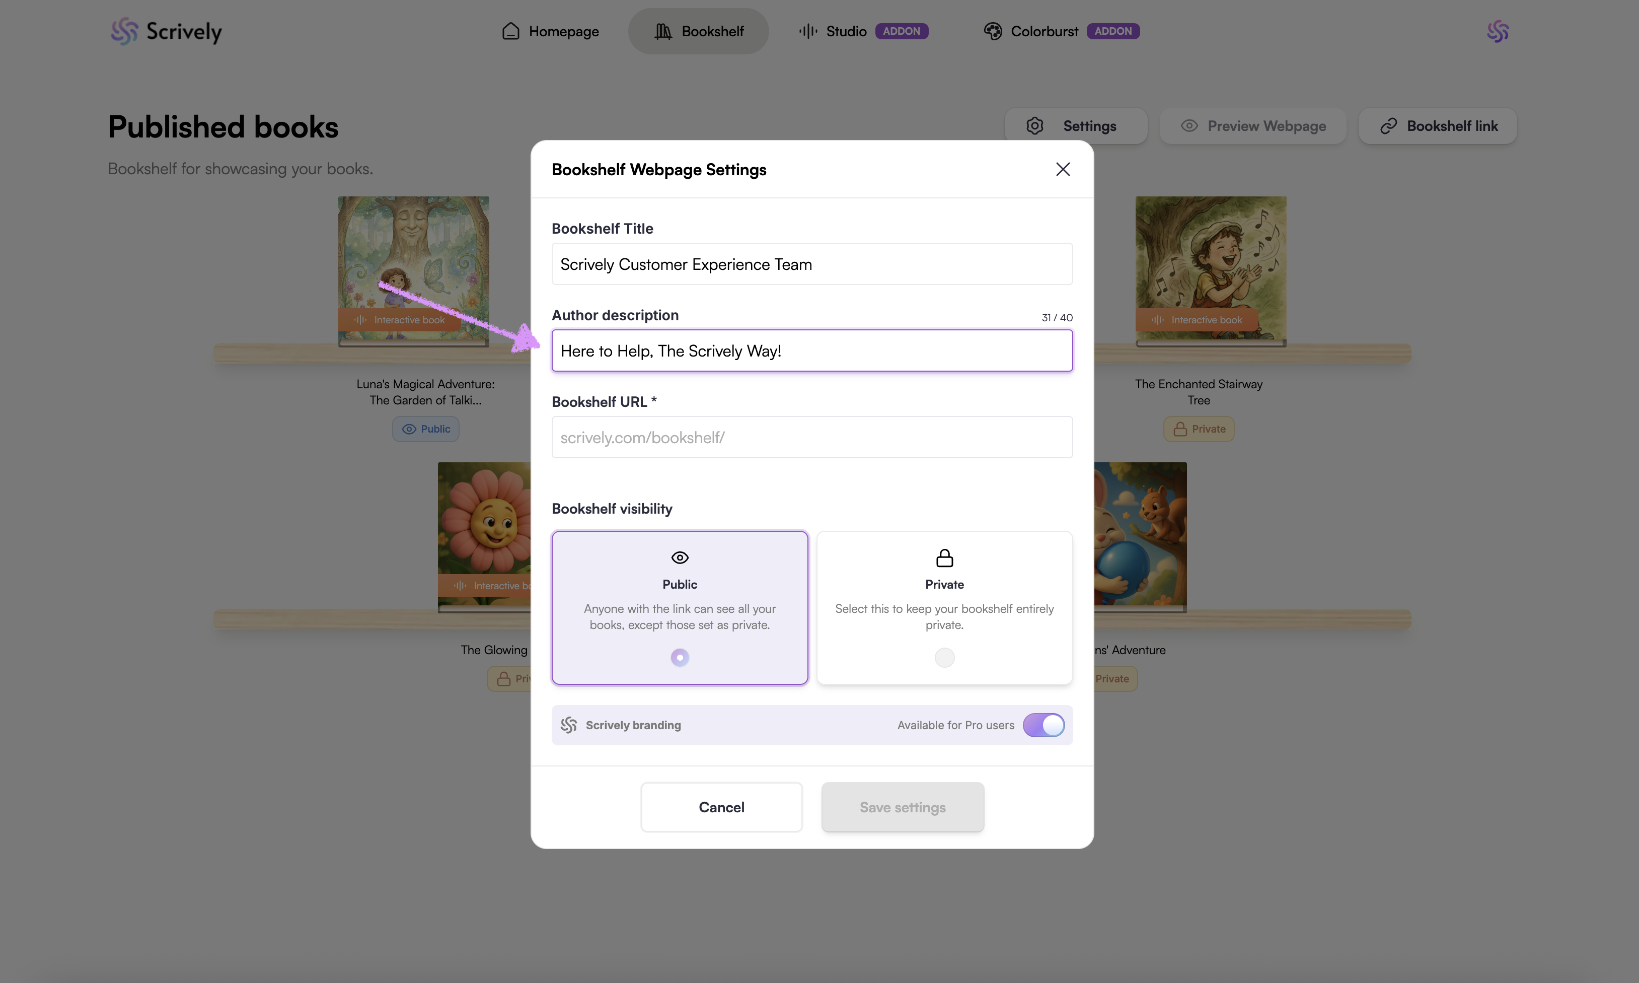Click the Scrively logo in header
The width and height of the screenshot is (1639, 983).
166,31
